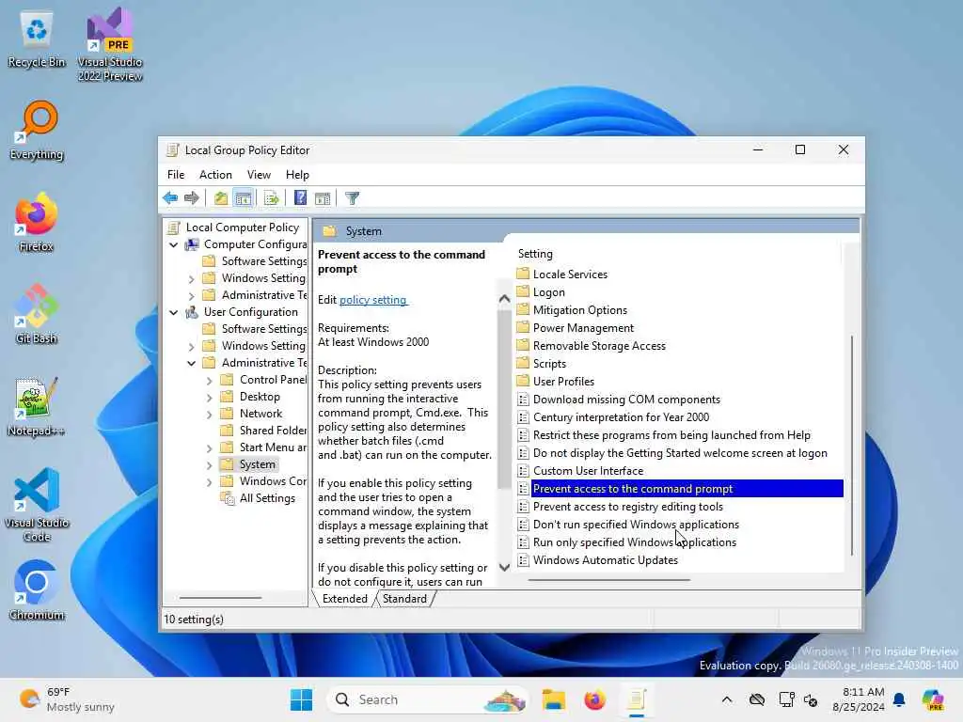Open the weather widget on taskbar
This screenshot has height=722, width=963.
(67, 699)
